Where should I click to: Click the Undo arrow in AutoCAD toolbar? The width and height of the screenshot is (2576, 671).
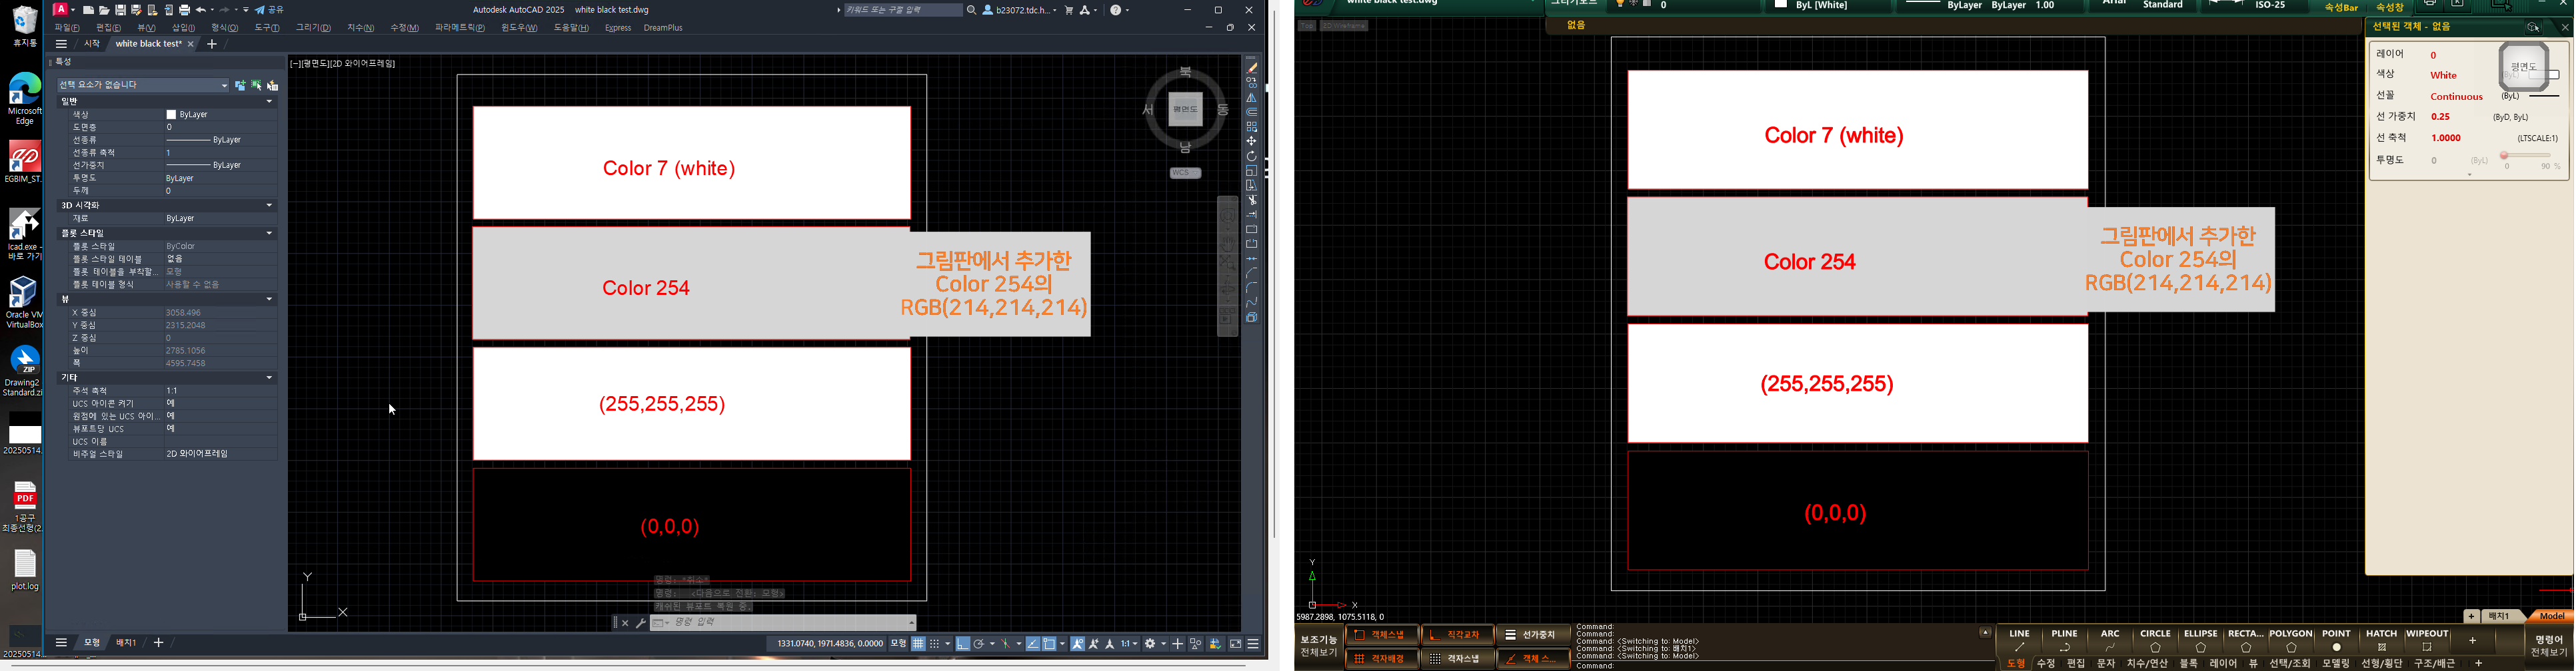coord(201,10)
